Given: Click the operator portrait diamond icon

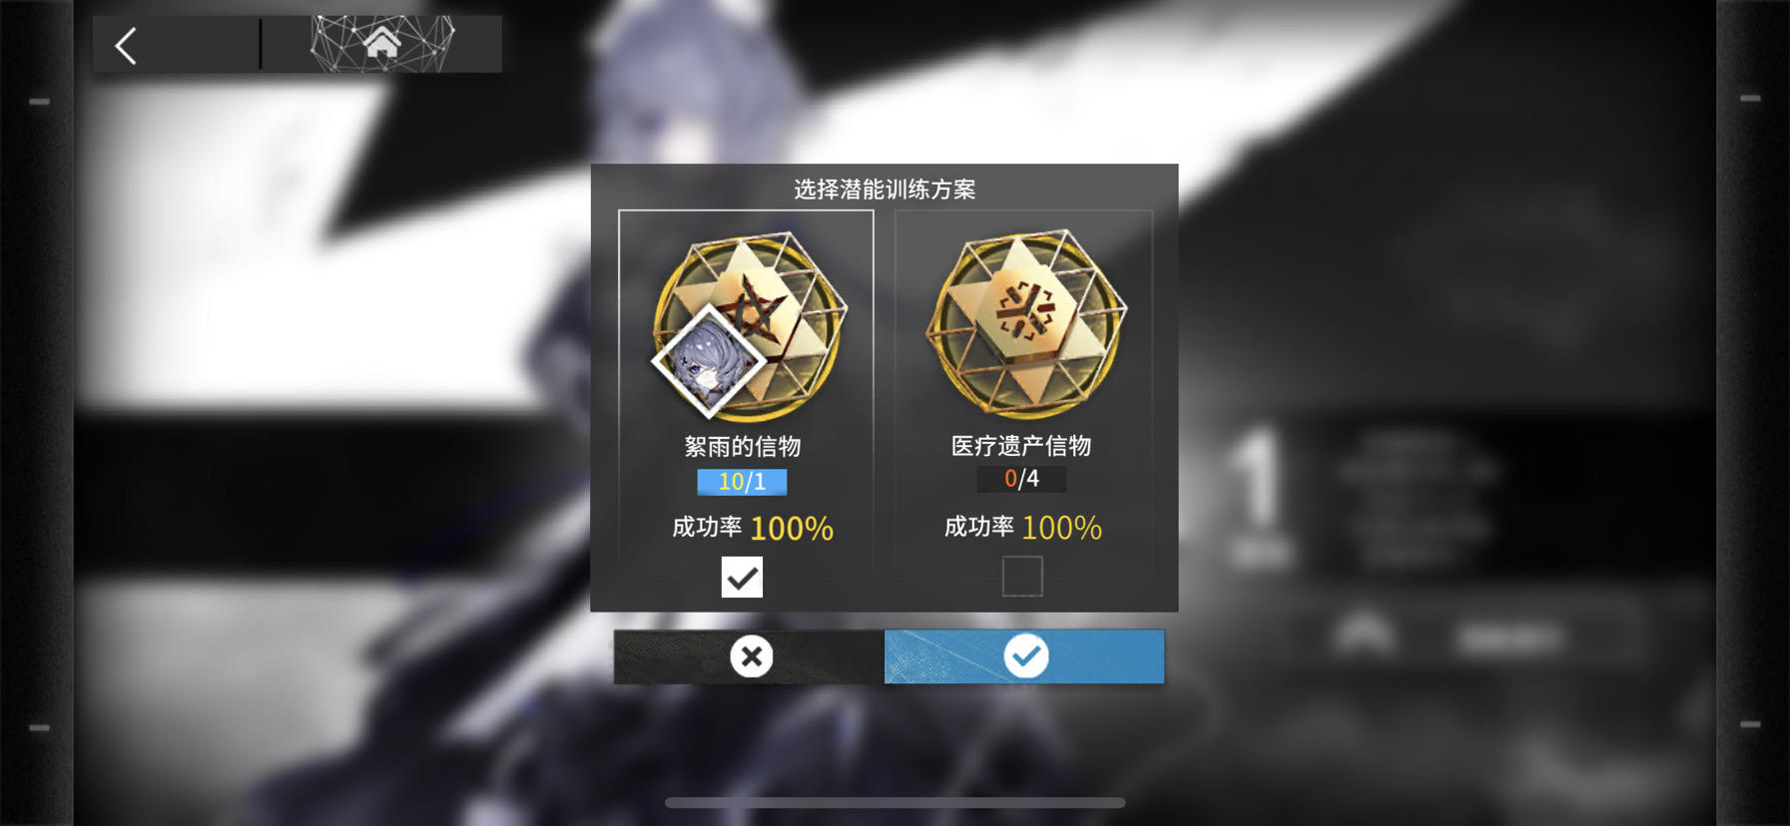Looking at the screenshot, I should click(x=709, y=361).
